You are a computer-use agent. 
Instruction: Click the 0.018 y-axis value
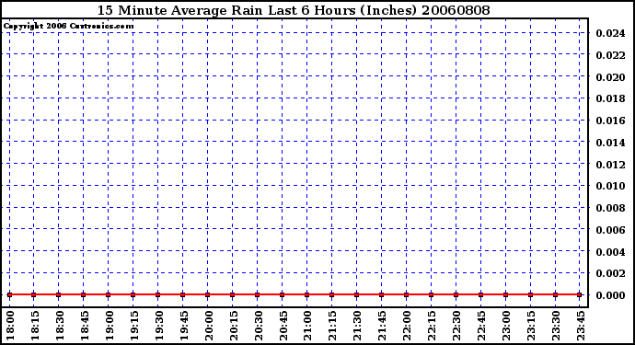coord(610,98)
